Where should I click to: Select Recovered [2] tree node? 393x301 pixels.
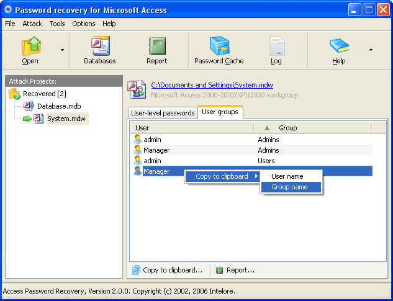45,94
